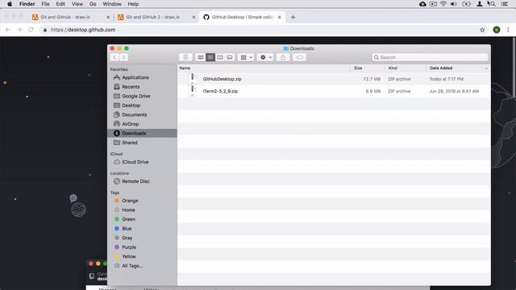Click the volume icon in menu bar

click(453, 4)
